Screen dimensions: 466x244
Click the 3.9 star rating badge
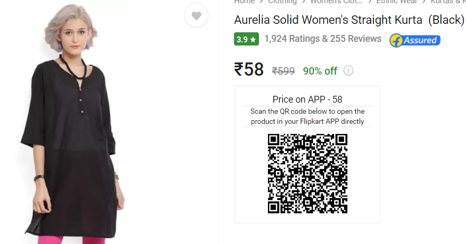pos(246,39)
